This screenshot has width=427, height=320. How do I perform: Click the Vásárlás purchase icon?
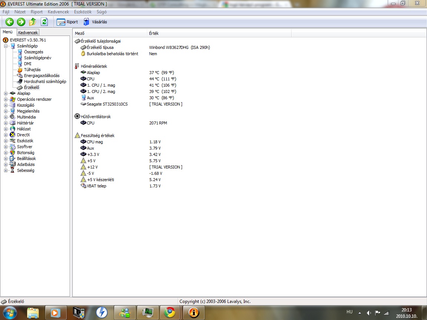pyautogui.click(x=86, y=22)
